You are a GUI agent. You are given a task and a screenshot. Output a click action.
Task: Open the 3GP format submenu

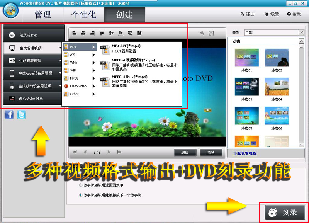[80, 70]
